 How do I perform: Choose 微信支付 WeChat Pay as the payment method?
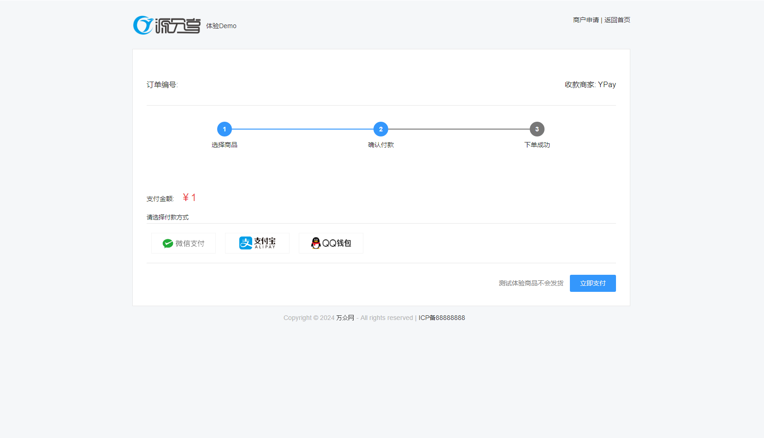click(184, 243)
